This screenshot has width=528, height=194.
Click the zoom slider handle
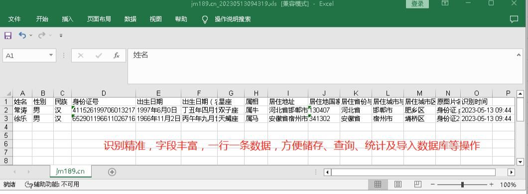click(x=462, y=184)
